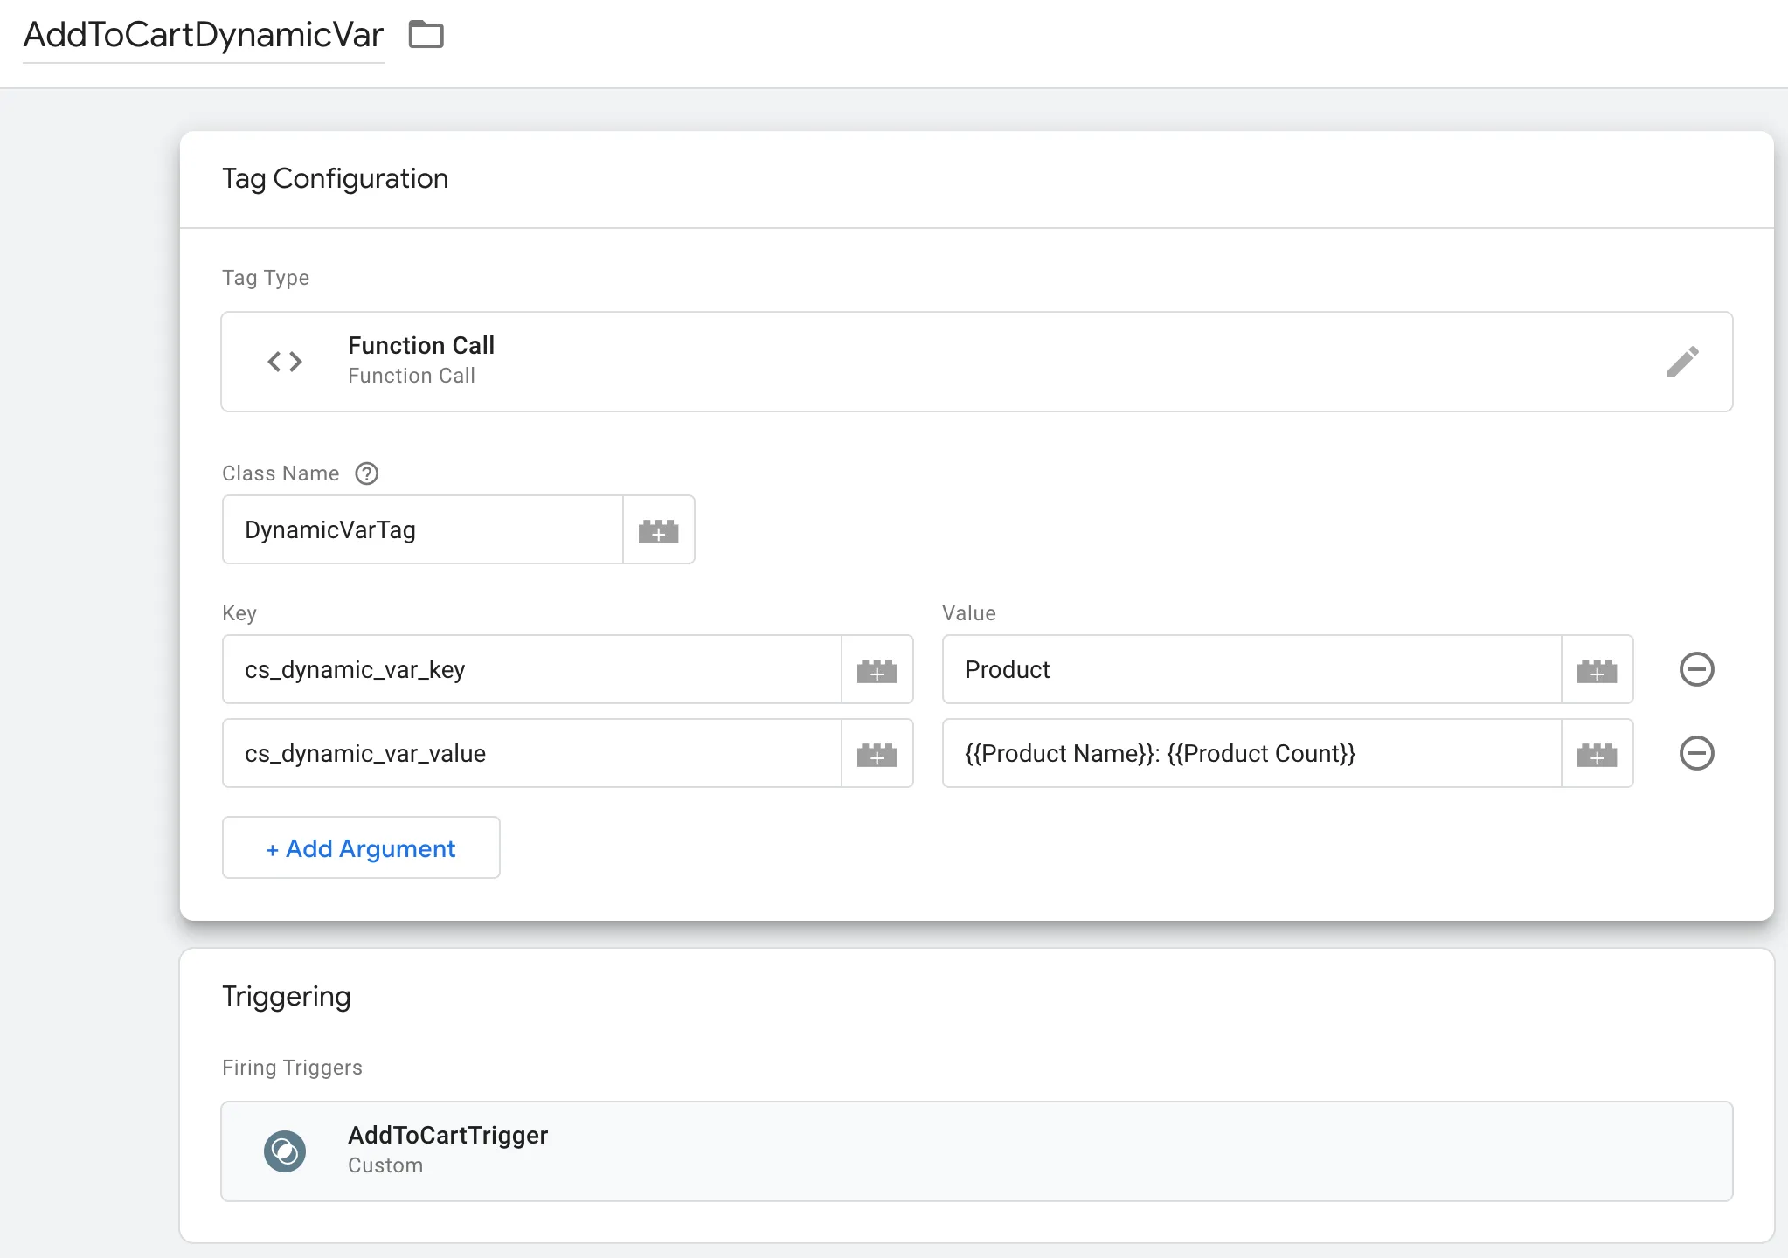Insert variable for Product value field

point(1597,670)
